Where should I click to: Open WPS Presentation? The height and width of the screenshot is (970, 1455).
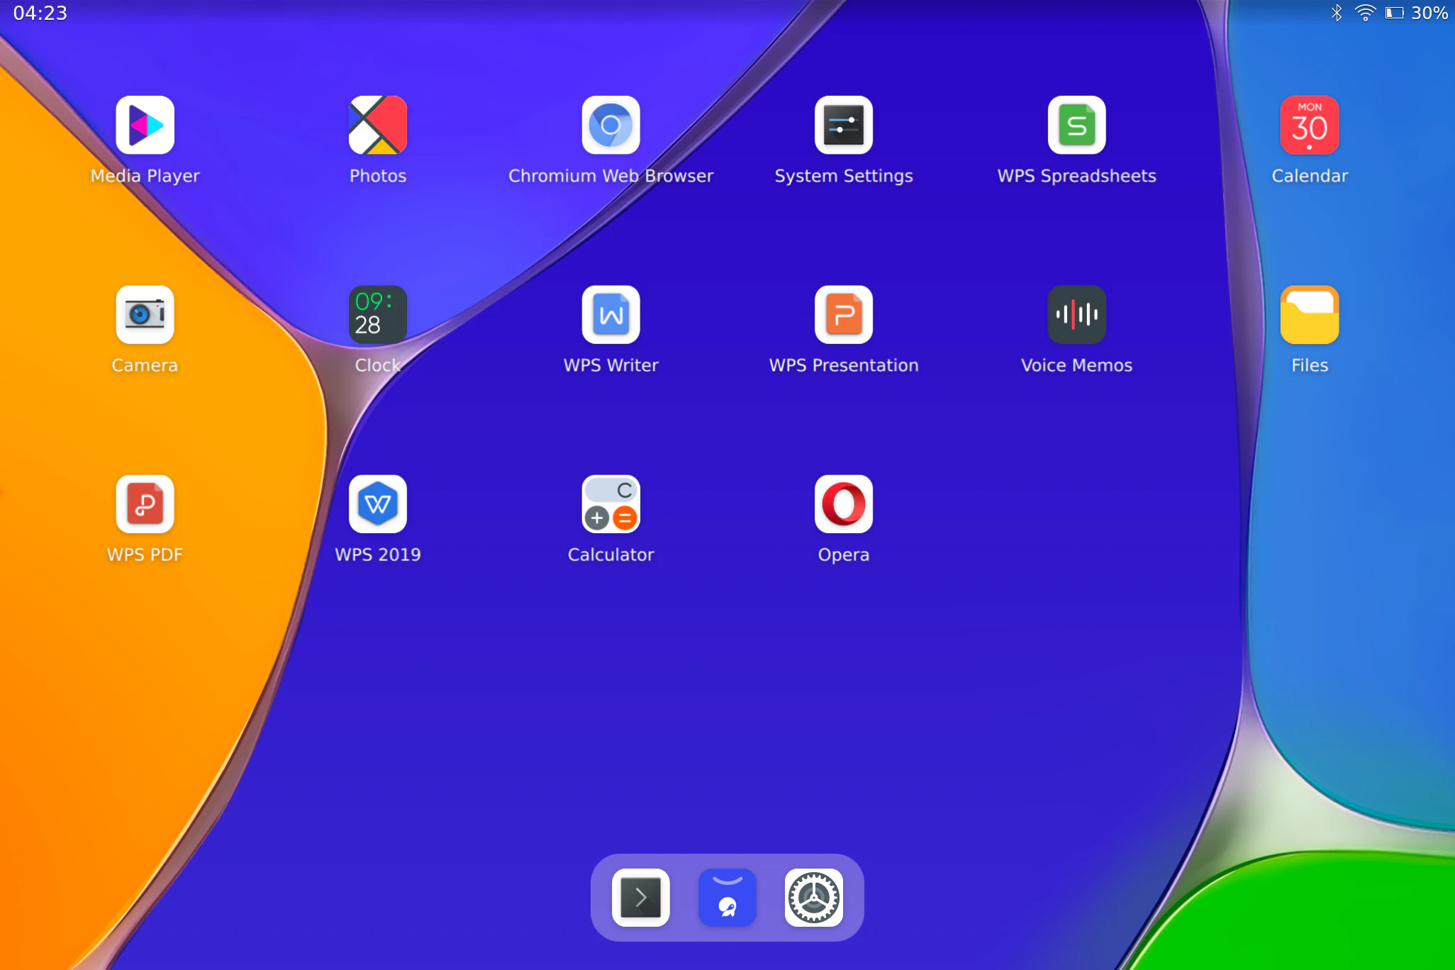coord(843,314)
